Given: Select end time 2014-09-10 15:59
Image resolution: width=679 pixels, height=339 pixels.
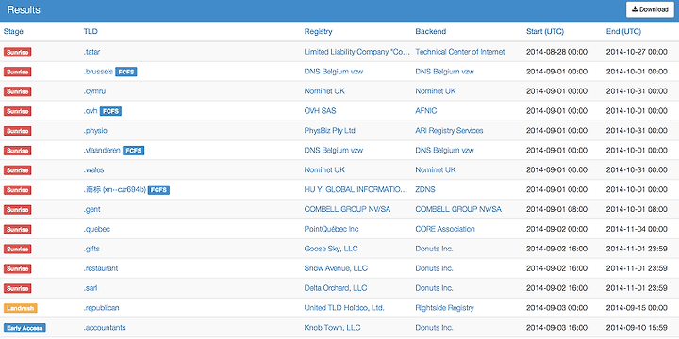Looking at the screenshot, I should coord(637,328).
